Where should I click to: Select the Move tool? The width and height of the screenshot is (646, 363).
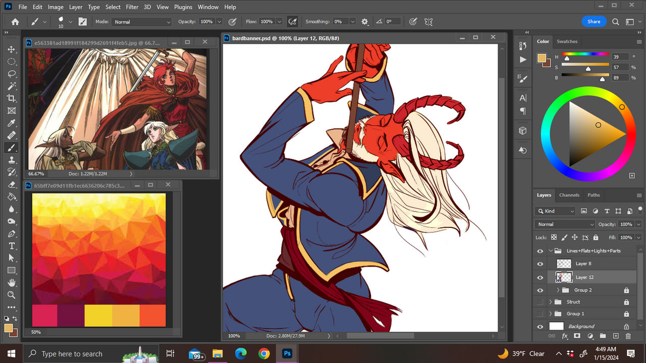11,49
